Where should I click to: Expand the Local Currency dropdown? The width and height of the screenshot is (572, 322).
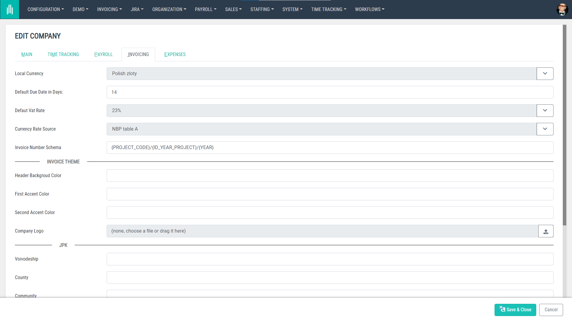545,74
